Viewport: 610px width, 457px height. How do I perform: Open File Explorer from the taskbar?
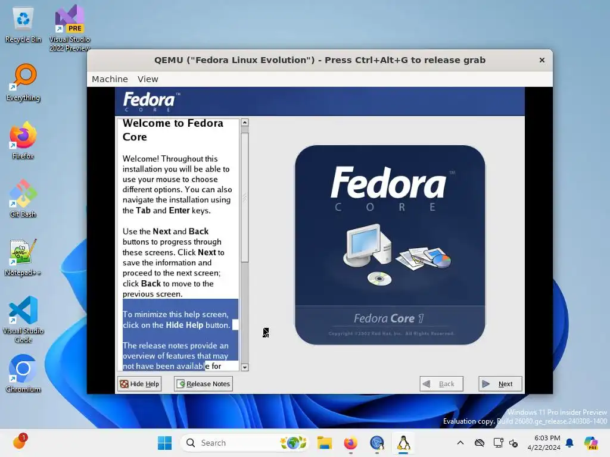pos(324,443)
